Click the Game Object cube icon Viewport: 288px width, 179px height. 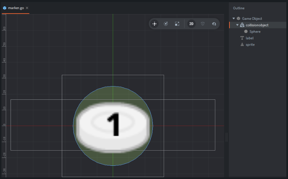238,18
